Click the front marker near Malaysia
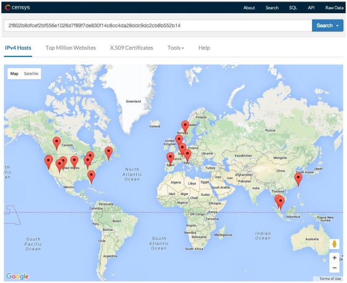347x283 pixels. pos(281,203)
